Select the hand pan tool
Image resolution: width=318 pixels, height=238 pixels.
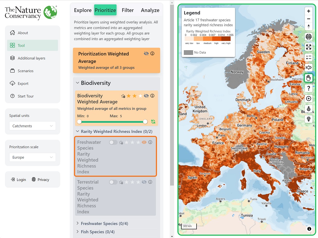308,78
